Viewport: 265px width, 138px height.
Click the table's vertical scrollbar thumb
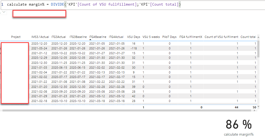258,49
